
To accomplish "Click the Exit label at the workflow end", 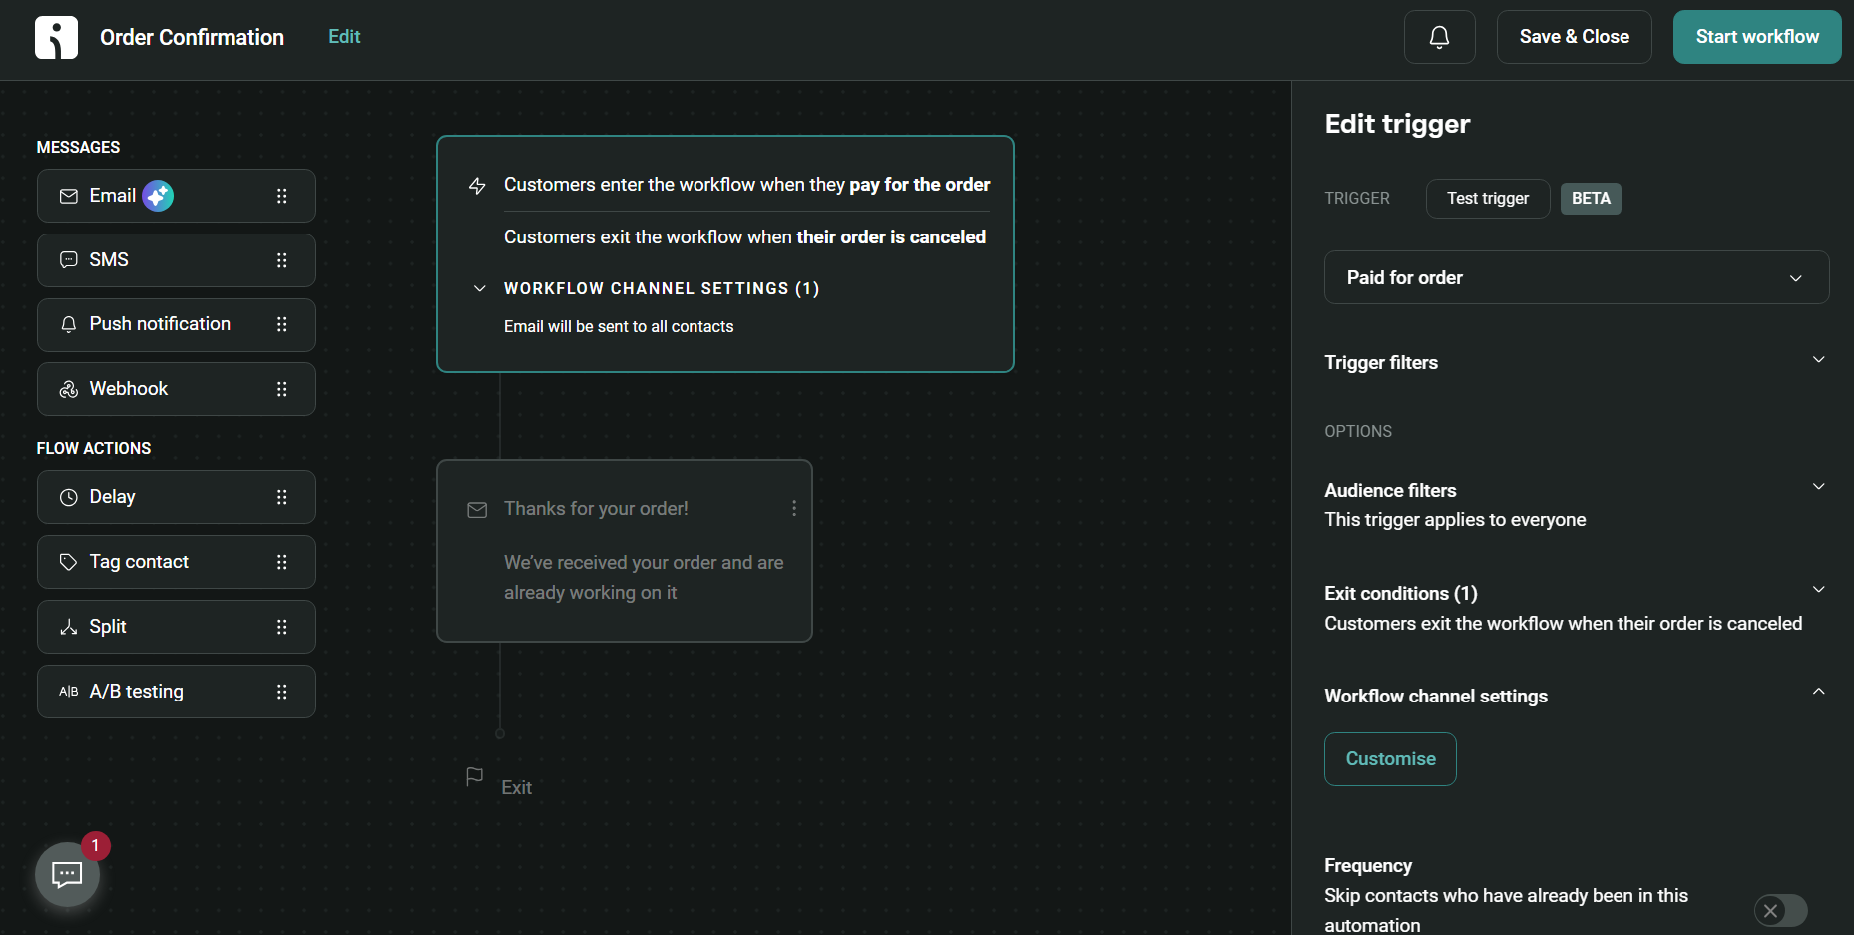I will pyautogui.click(x=516, y=788).
